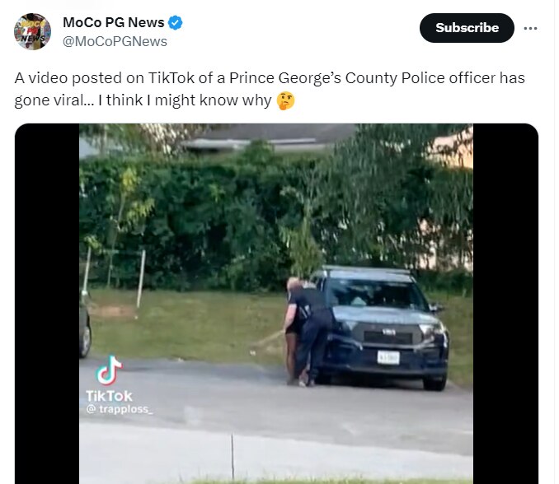This screenshot has height=484, width=559.
Task: Click the SUV windshield in the video
Action: click(x=376, y=294)
